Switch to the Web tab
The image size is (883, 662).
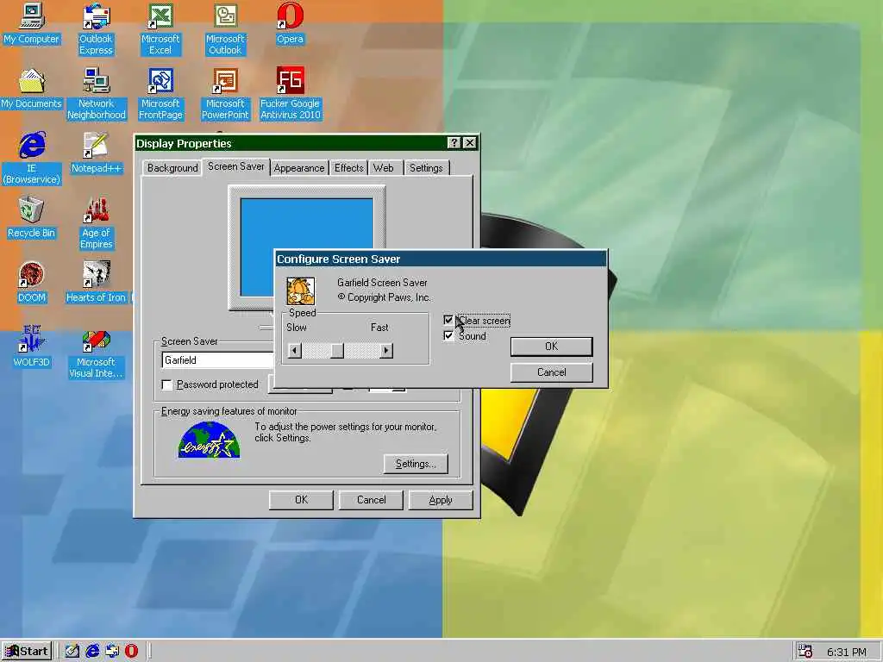384,168
